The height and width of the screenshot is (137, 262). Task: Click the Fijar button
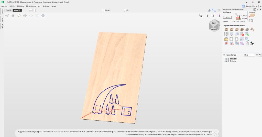(227, 17)
